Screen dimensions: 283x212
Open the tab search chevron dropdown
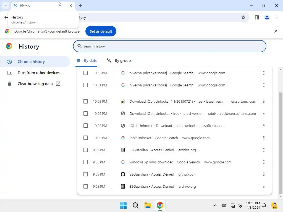pyautogui.click(x=6, y=6)
